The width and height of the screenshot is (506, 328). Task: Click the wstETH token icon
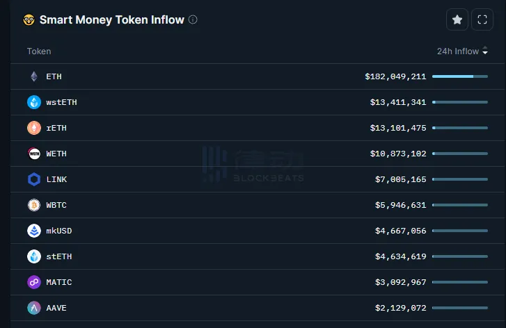(34, 102)
